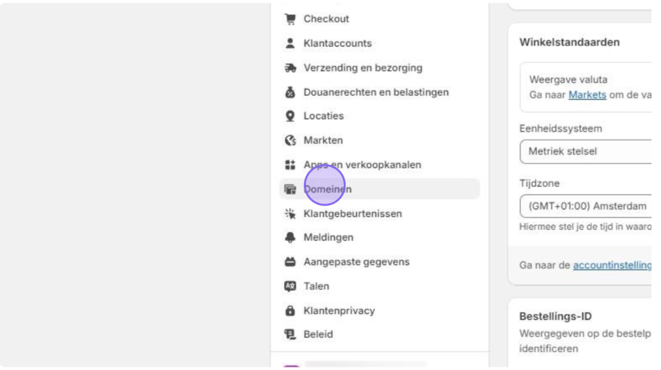Click the Markten globe icon
This screenshot has height=370, width=661.
click(290, 140)
